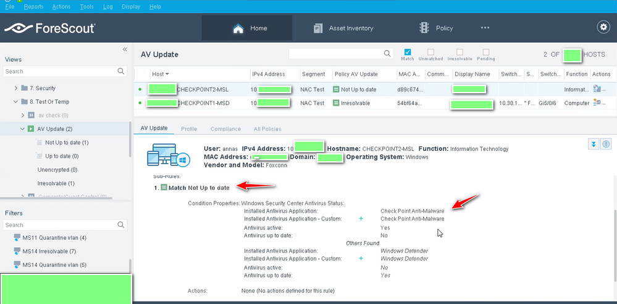Viewport: 617px width, 304px height.
Task: Open the Actions menu
Action: point(61,7)
